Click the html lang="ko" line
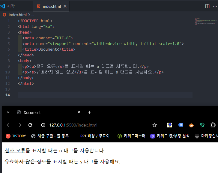218x173 pixels. pyautogui.click(x=36, y=27)
